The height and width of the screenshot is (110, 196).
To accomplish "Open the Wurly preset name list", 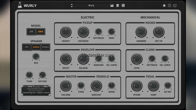I will 91,5.
